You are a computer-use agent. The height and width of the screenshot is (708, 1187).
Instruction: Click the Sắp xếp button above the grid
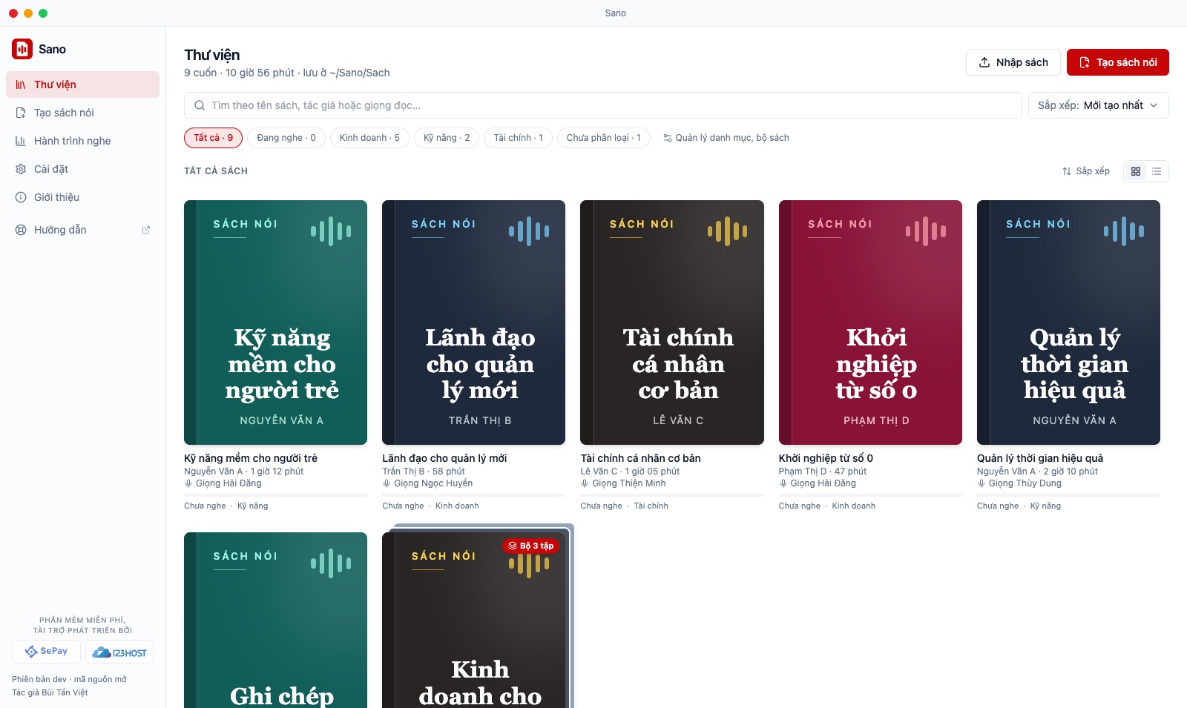pos(1086,171)
